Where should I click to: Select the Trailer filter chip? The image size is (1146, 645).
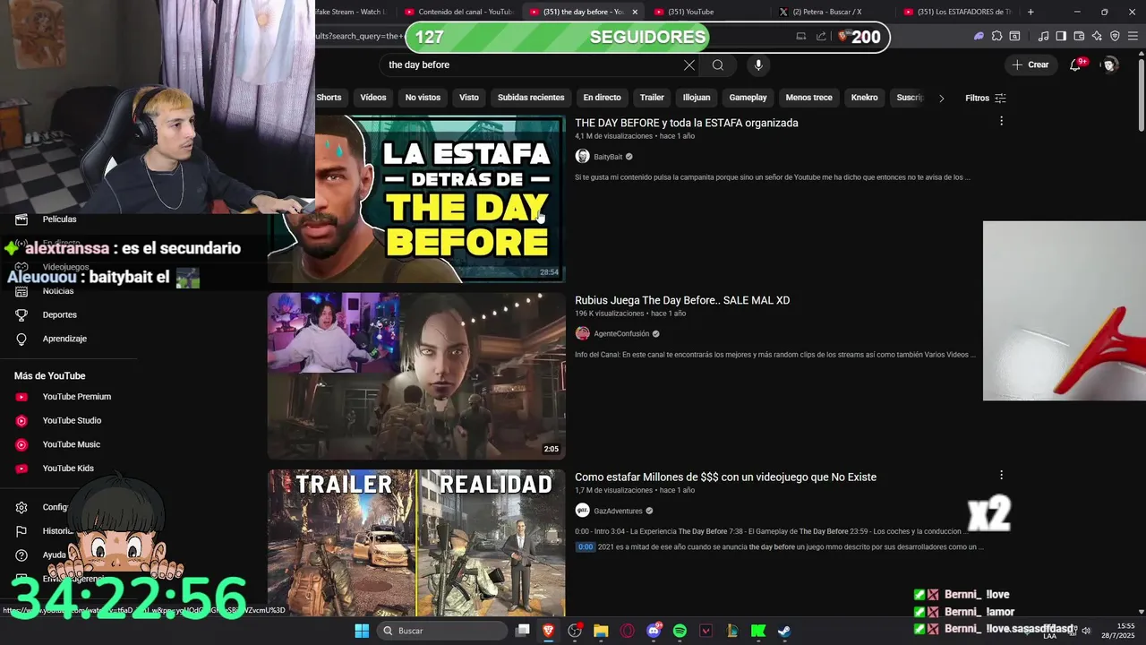[x=652, y=98]
